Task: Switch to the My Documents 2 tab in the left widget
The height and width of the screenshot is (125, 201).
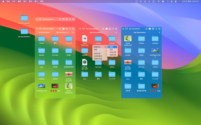Action: point(62,32)
